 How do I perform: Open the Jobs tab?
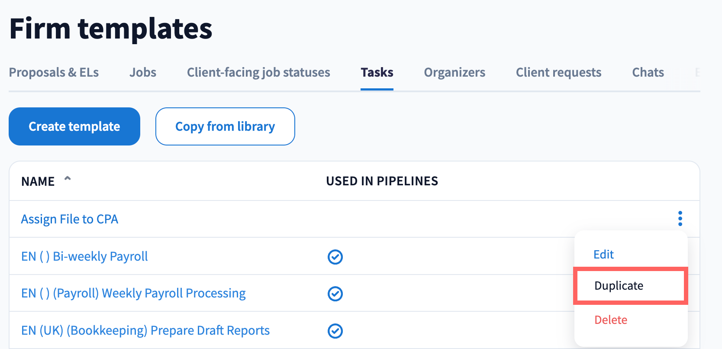coord(143,72)
